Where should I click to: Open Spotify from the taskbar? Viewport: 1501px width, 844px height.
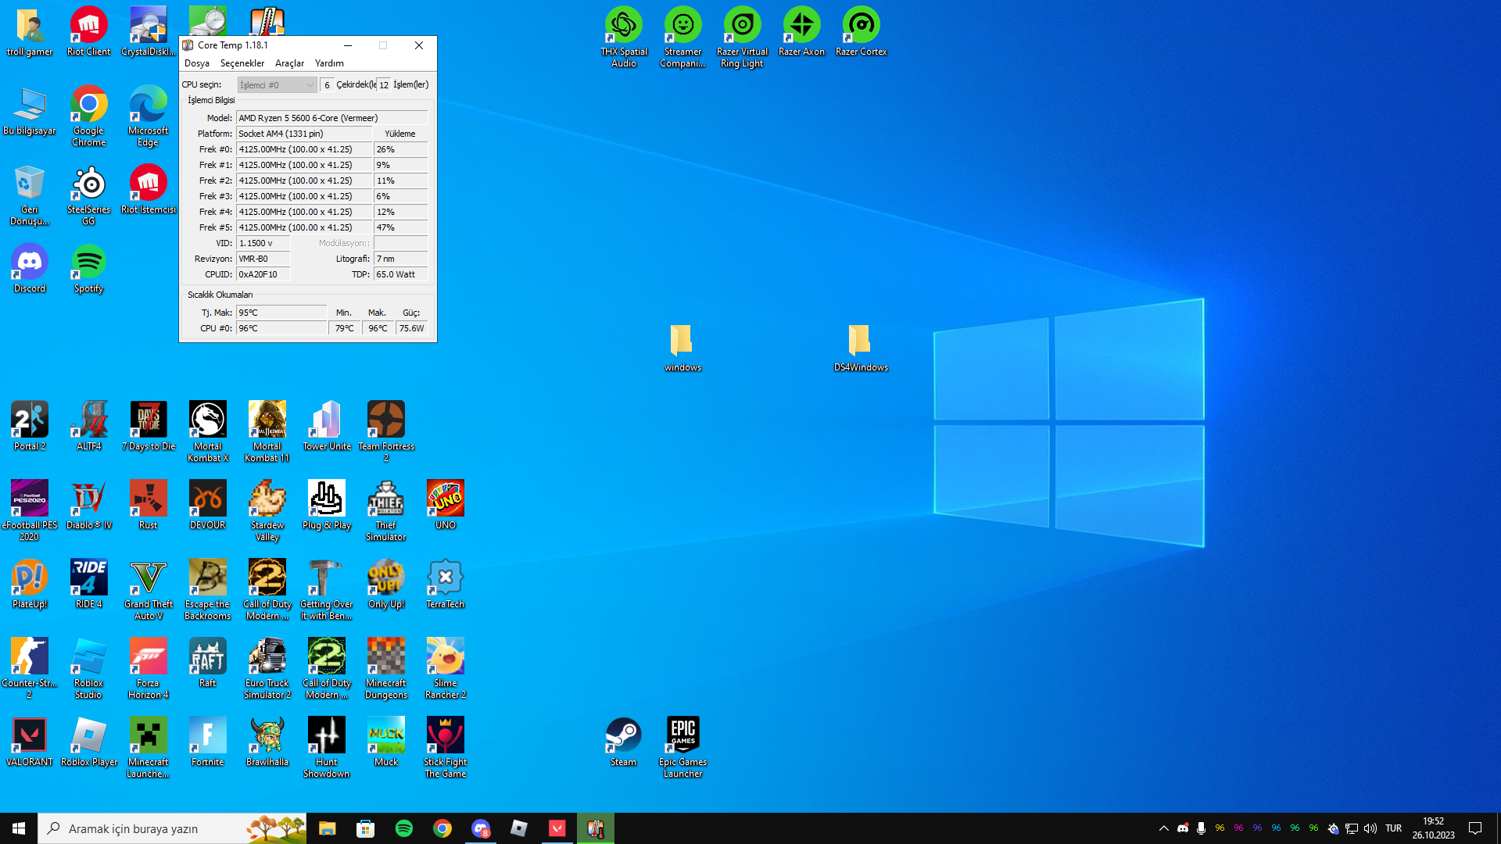pos(403,828)
